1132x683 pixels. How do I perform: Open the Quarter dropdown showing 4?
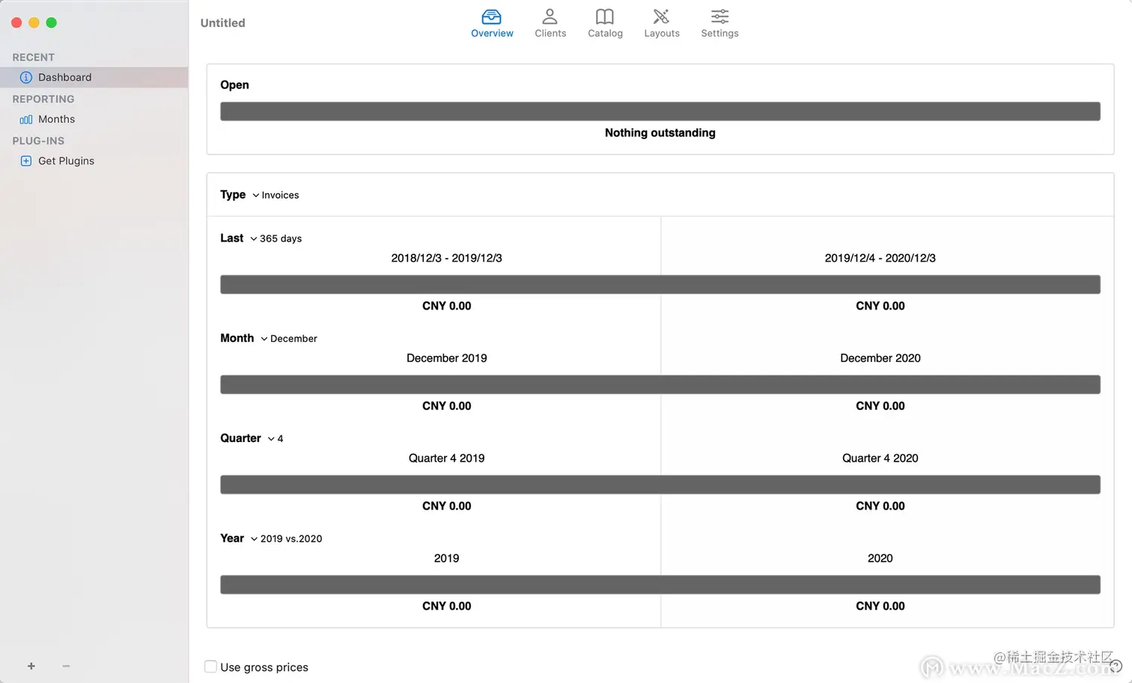276,439
